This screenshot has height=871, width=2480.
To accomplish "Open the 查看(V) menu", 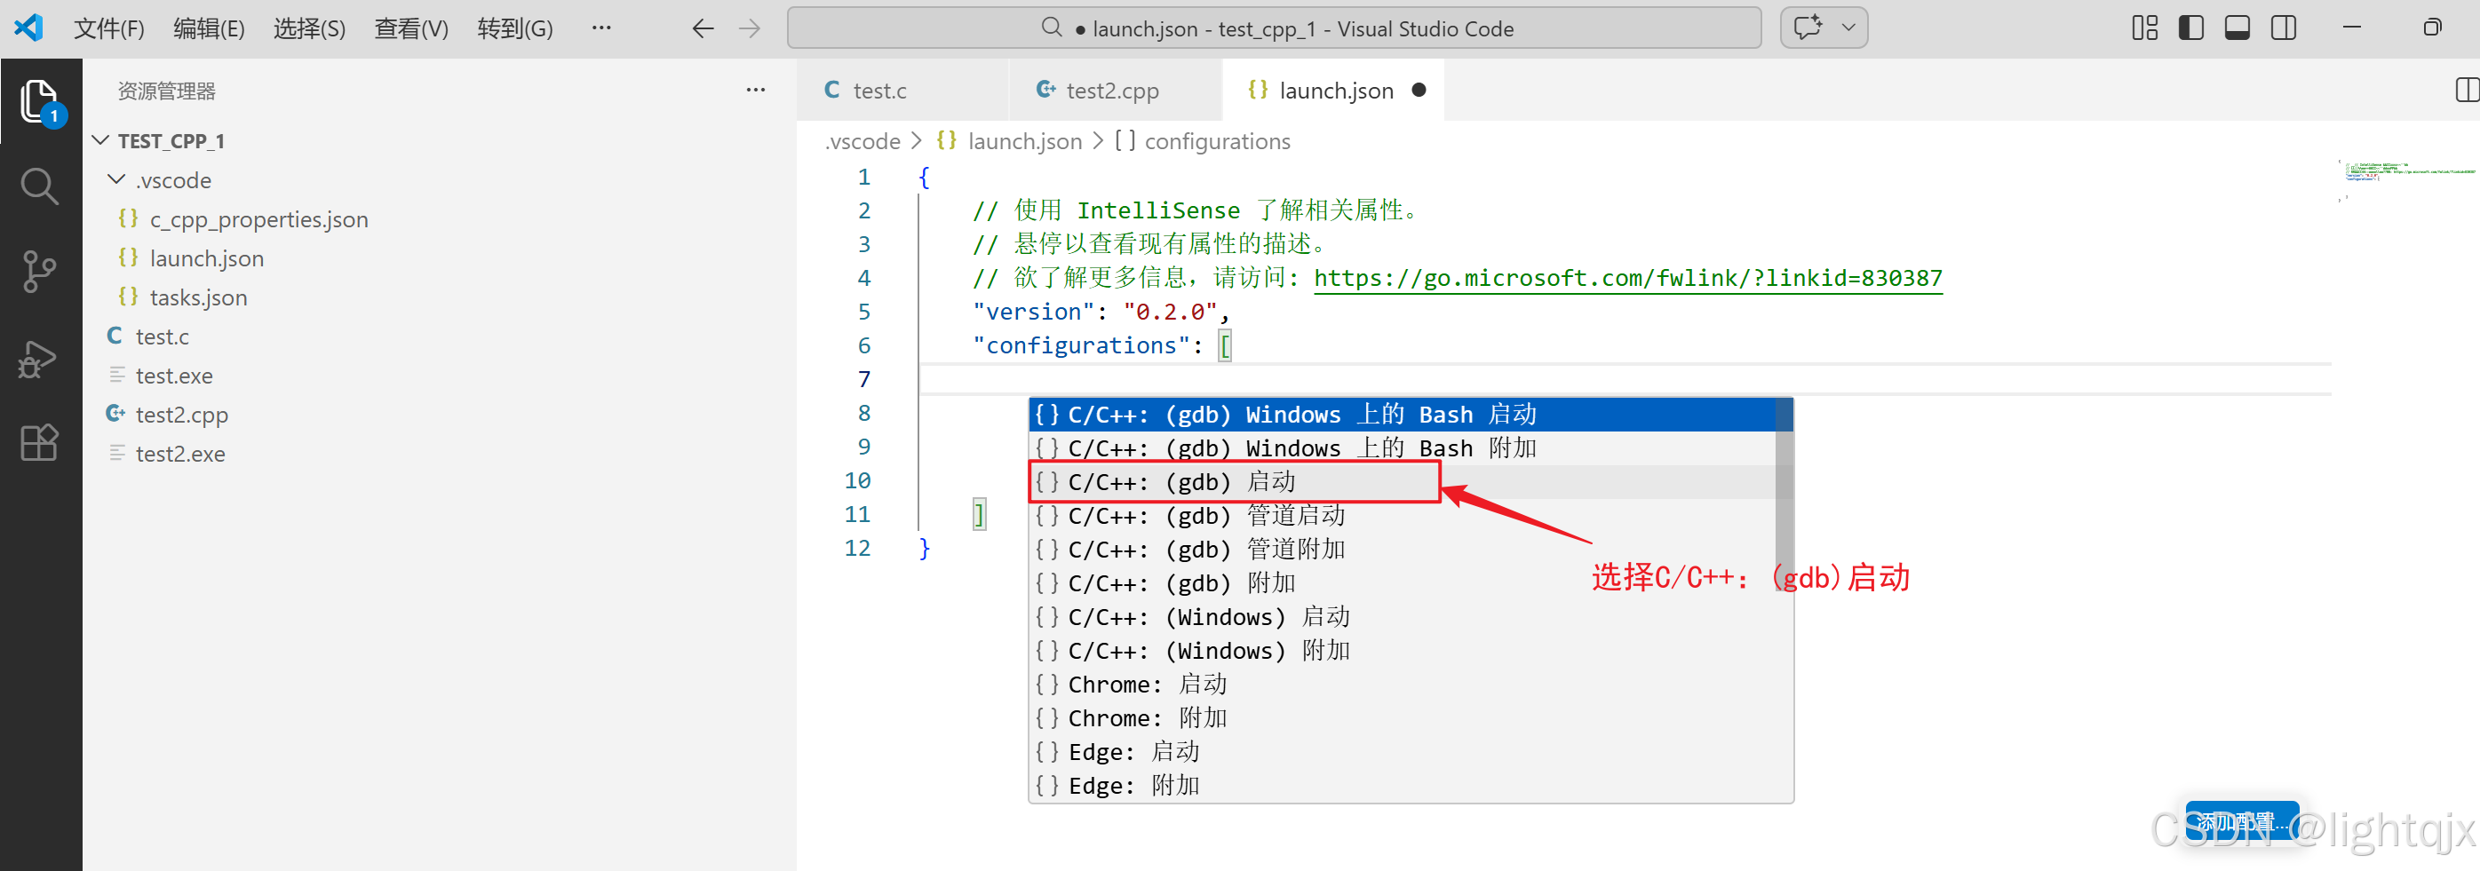I will tap(411, 29).
